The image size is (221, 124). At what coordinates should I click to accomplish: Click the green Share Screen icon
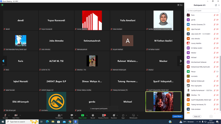tap(83, 115)
